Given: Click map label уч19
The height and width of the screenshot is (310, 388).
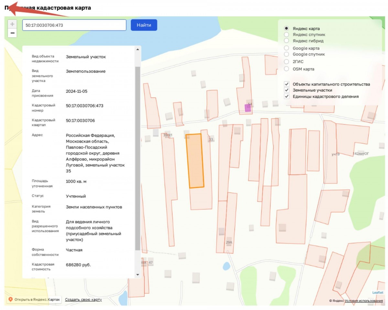Looking at the screenshot, I should pos(336,154).
